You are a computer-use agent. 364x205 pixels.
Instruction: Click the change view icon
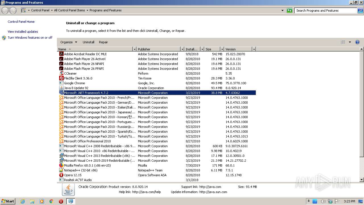tap(343, 42)
